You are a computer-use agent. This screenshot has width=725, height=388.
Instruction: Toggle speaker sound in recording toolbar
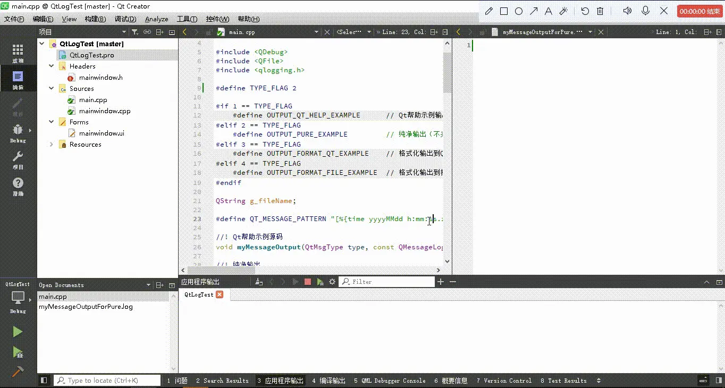[628, 11]
